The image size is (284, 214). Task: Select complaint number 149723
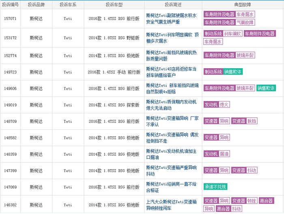point(10,72)
